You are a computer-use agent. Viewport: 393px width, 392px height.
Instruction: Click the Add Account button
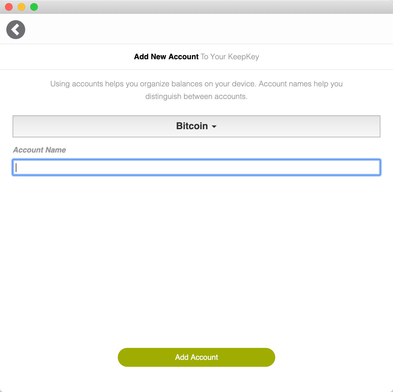(x=196, y=357)
